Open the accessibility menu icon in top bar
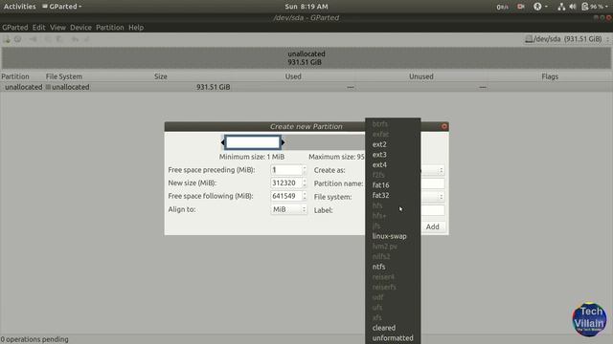 [x=537, y=7]
